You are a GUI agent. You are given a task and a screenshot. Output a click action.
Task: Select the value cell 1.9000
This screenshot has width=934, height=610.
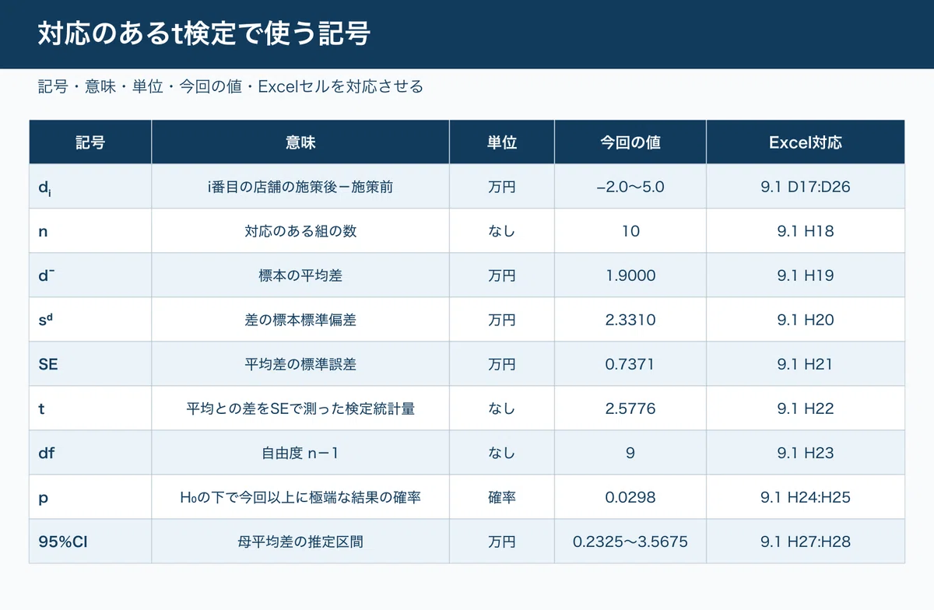(x=630, y=275)
